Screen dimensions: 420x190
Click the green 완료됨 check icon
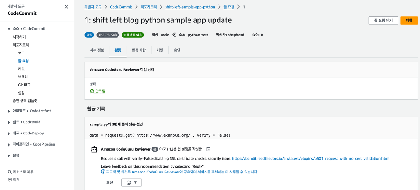coord(92,91)
